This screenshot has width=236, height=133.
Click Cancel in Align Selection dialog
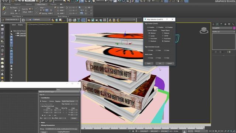[170, 64]
